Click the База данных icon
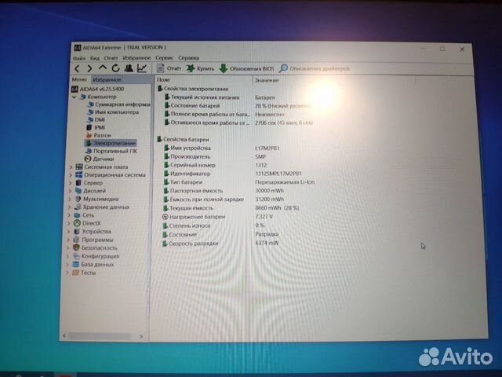 [x=76, y=265]
